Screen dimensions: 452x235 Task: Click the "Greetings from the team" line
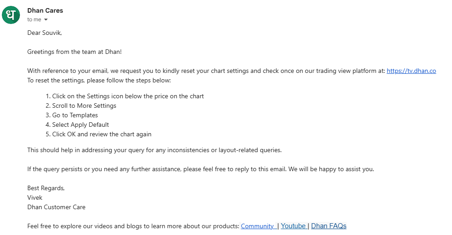pos(75,52)
